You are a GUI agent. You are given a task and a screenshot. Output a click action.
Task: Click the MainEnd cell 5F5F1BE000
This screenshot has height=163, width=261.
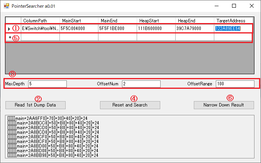(x=117, y=28)
